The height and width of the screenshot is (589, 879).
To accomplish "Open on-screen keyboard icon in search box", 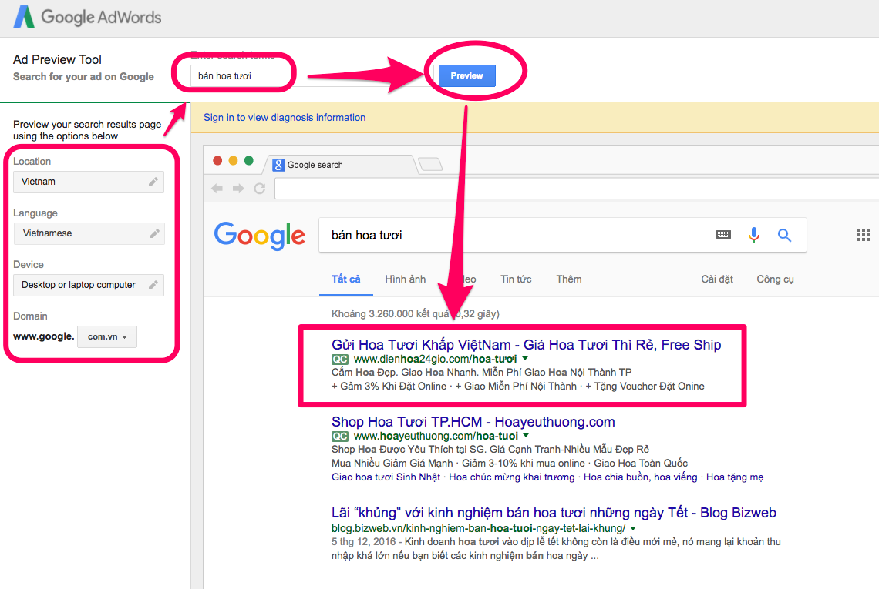I will pyautogui.click(x=724, y=235).
